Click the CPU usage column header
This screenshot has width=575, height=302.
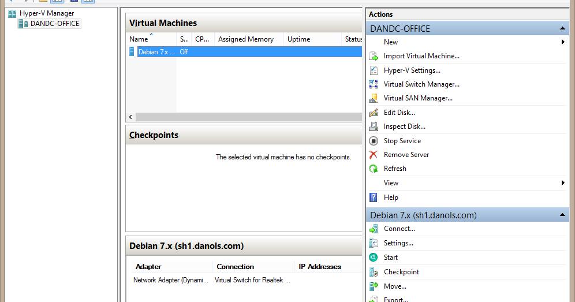[x=203, y=39]
